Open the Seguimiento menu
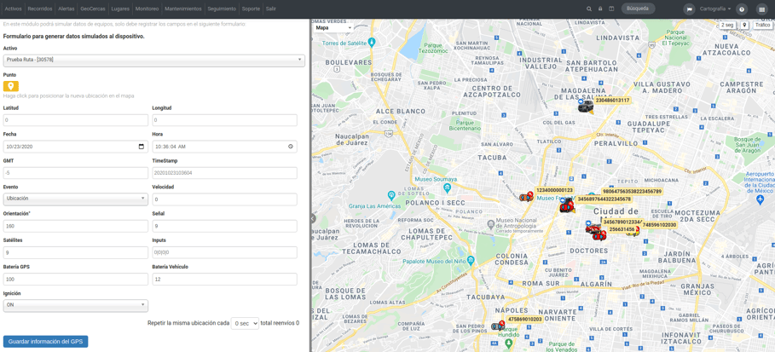775x352 pixels. pyautogui.click(x=222, y=9)
